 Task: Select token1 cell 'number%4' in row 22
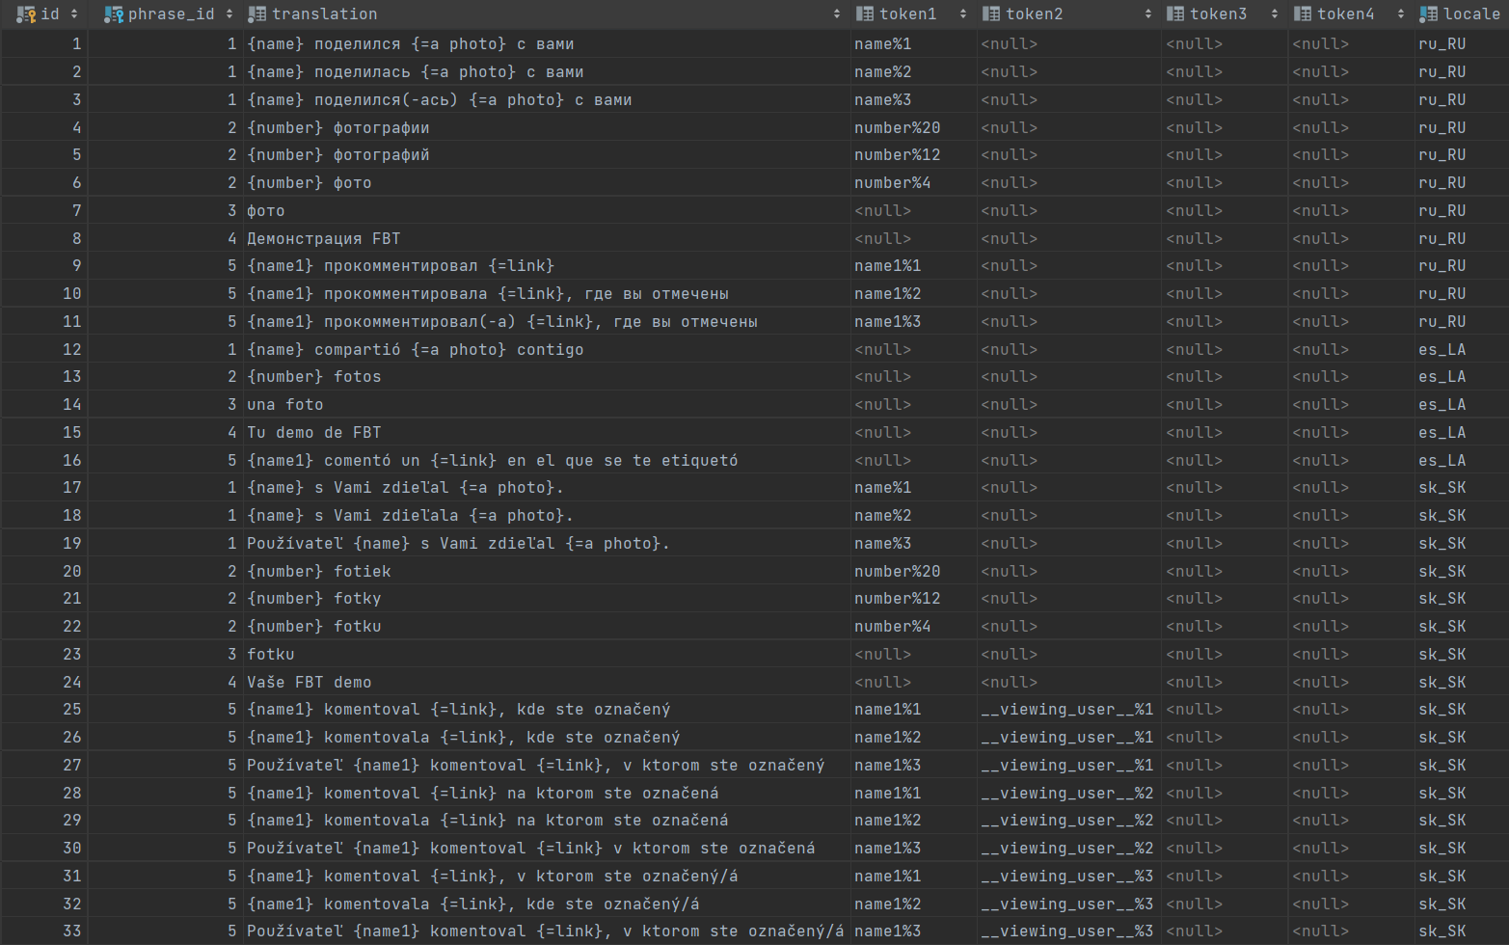click(x=914, y=627)
